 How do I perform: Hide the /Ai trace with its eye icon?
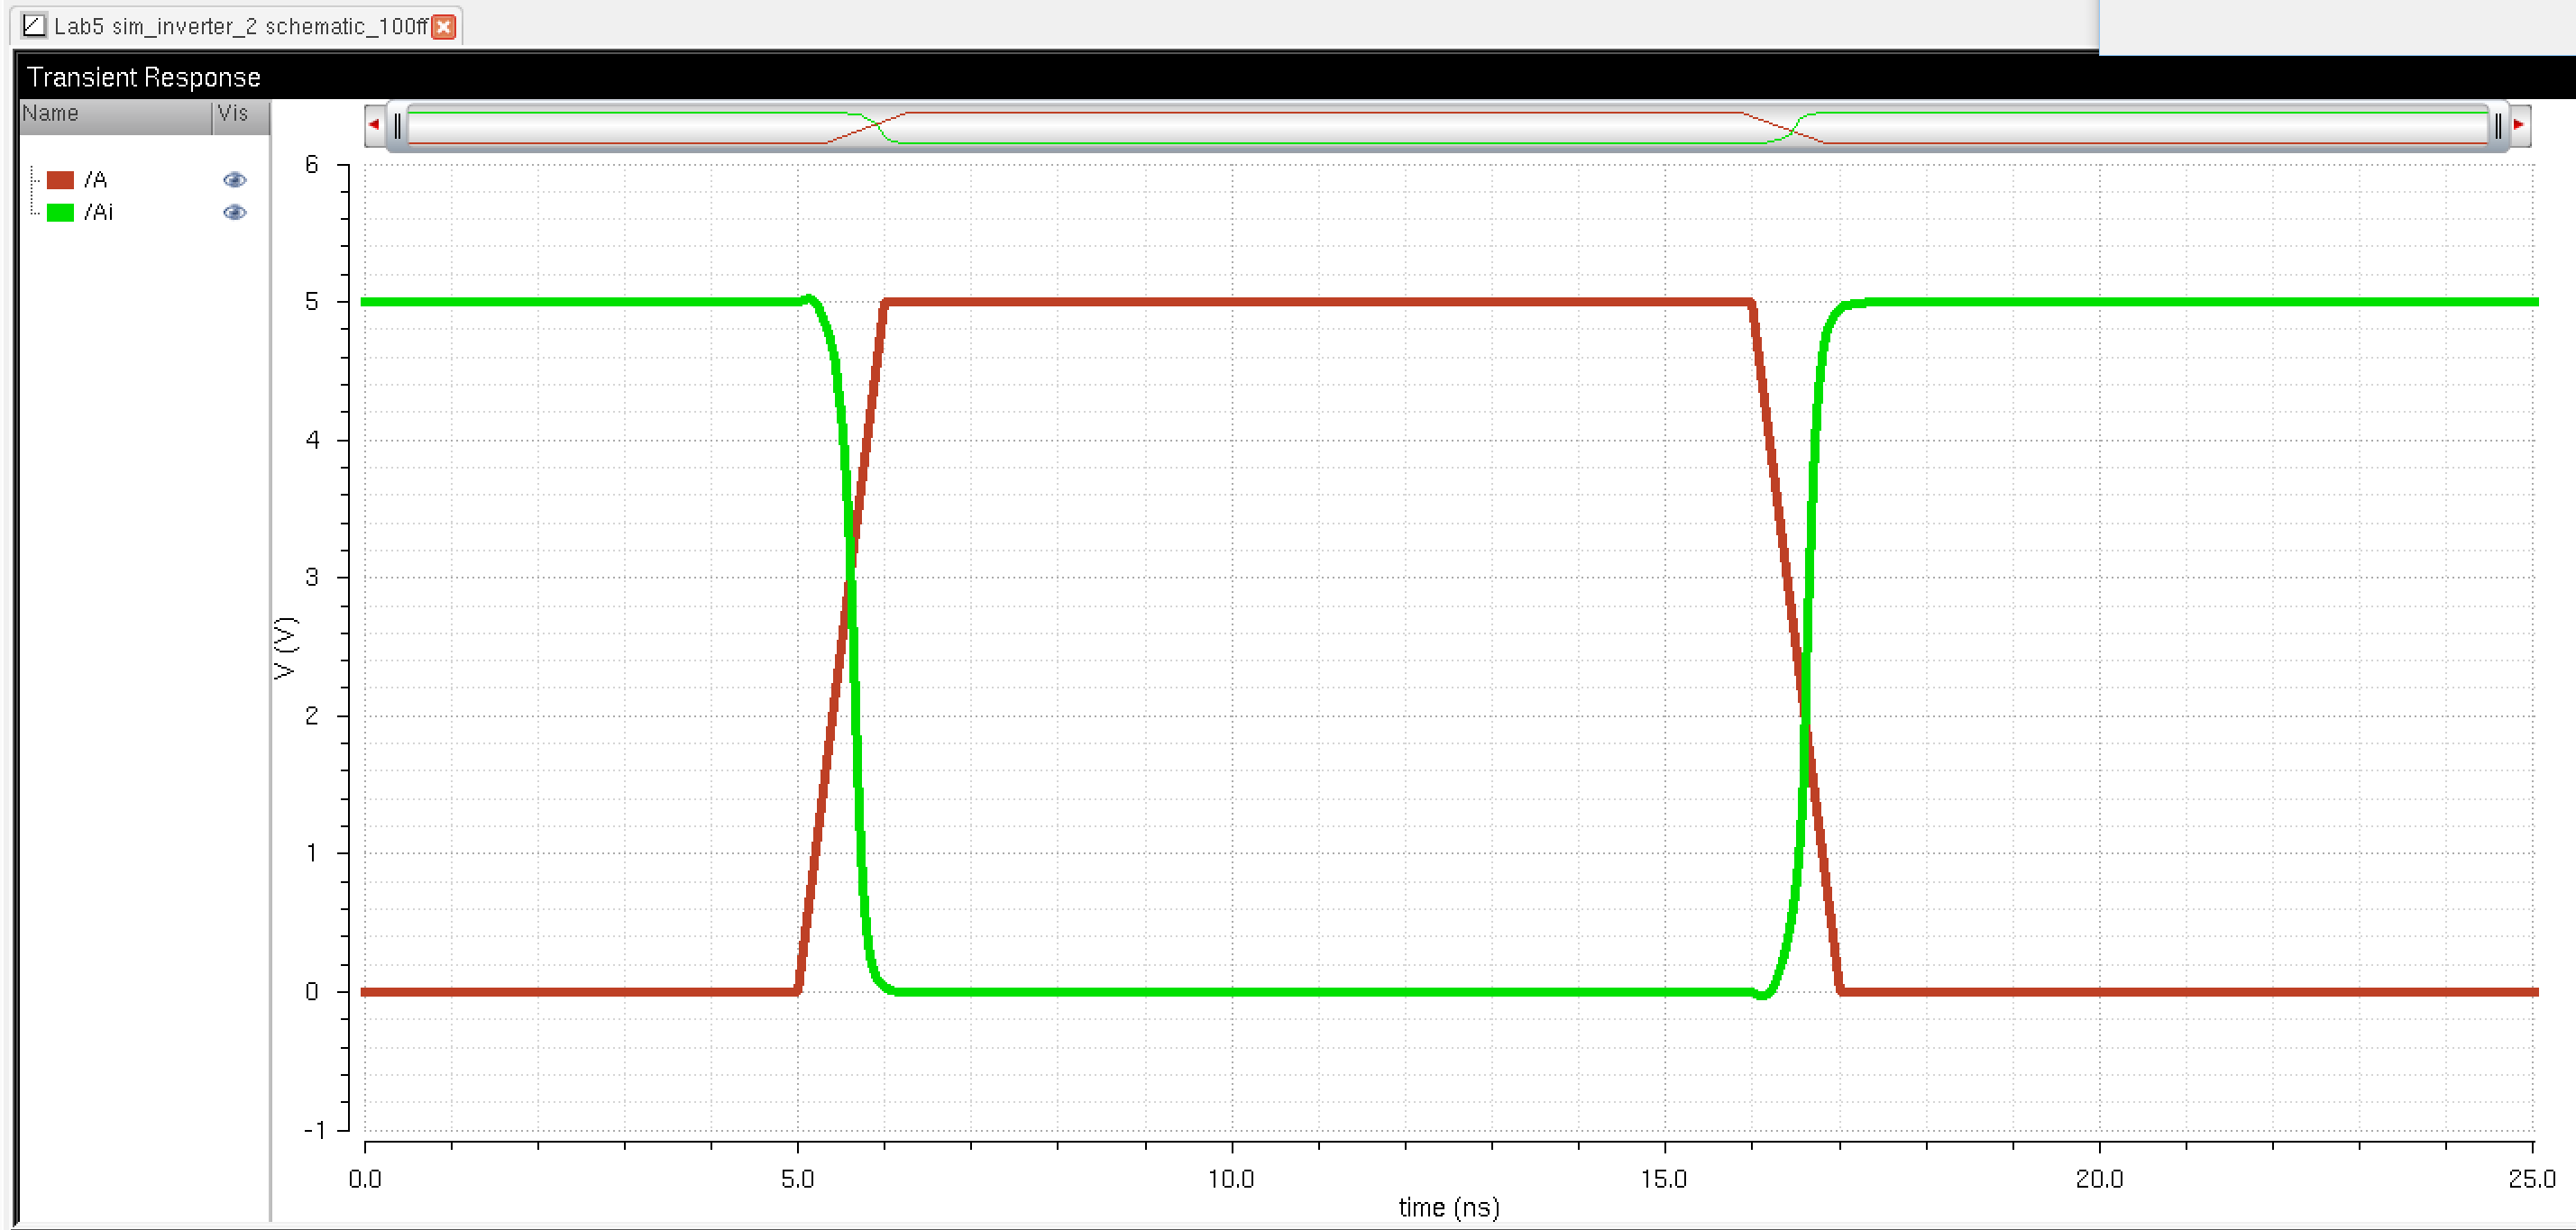tap(234, 212)
